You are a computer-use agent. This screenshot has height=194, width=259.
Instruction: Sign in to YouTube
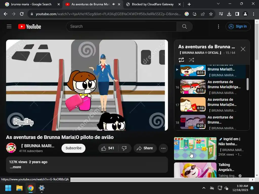click(238, 26)
